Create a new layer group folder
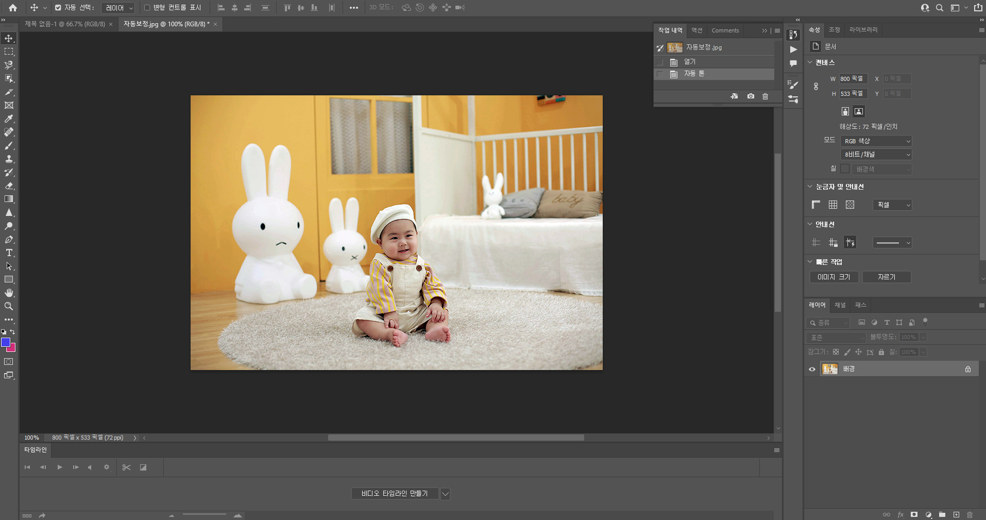This screenshot has width=986, height=520. click(x=942, y=514)
